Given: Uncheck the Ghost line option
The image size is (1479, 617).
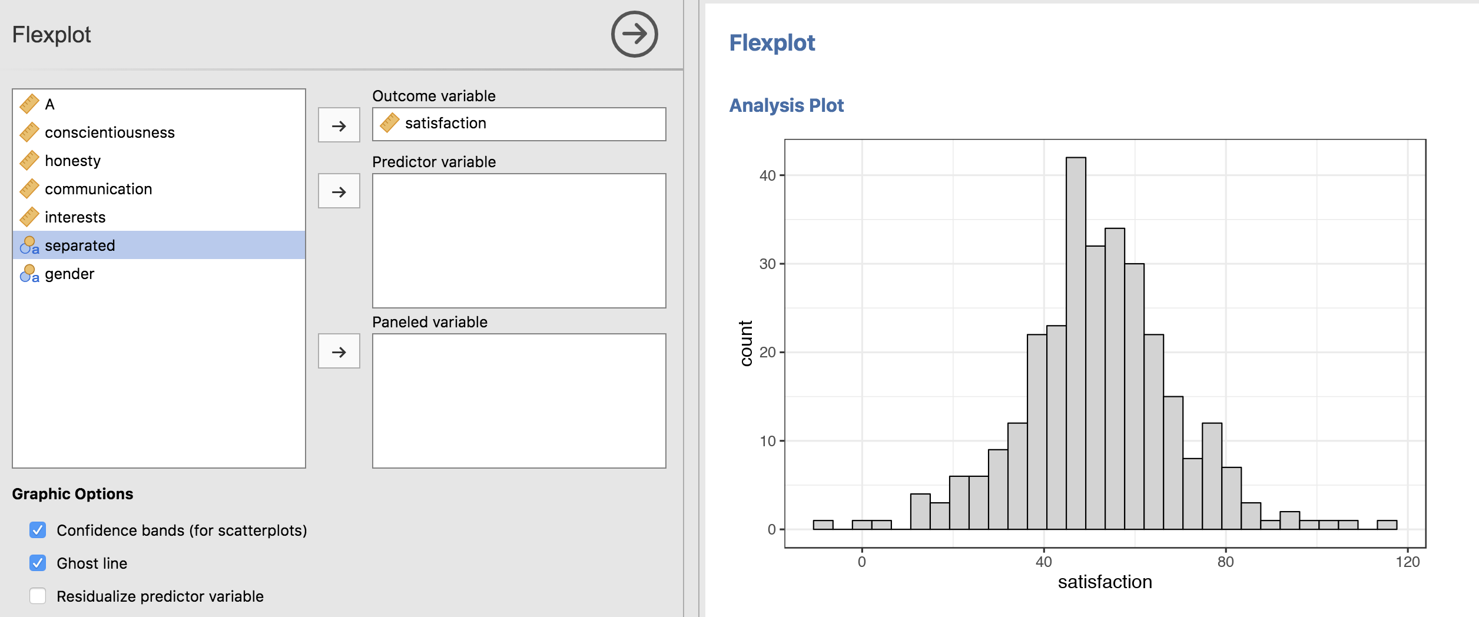Looking at the screenshot, I should [x=38, y=563].
